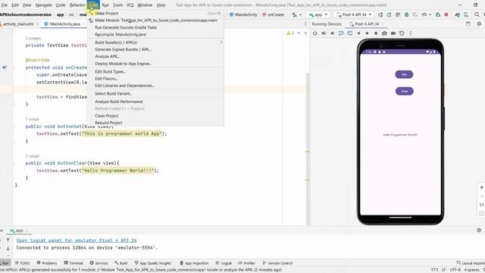
Task: Click the emulator Home circle icon
Action: coord(367,33)
